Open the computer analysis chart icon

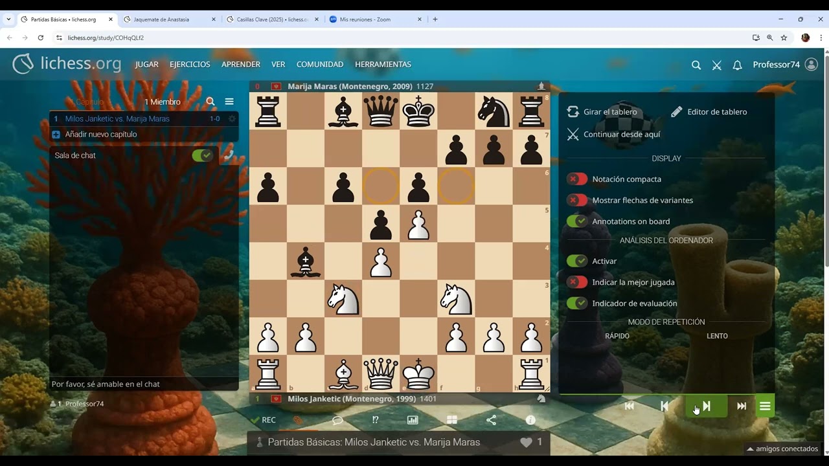413,420
